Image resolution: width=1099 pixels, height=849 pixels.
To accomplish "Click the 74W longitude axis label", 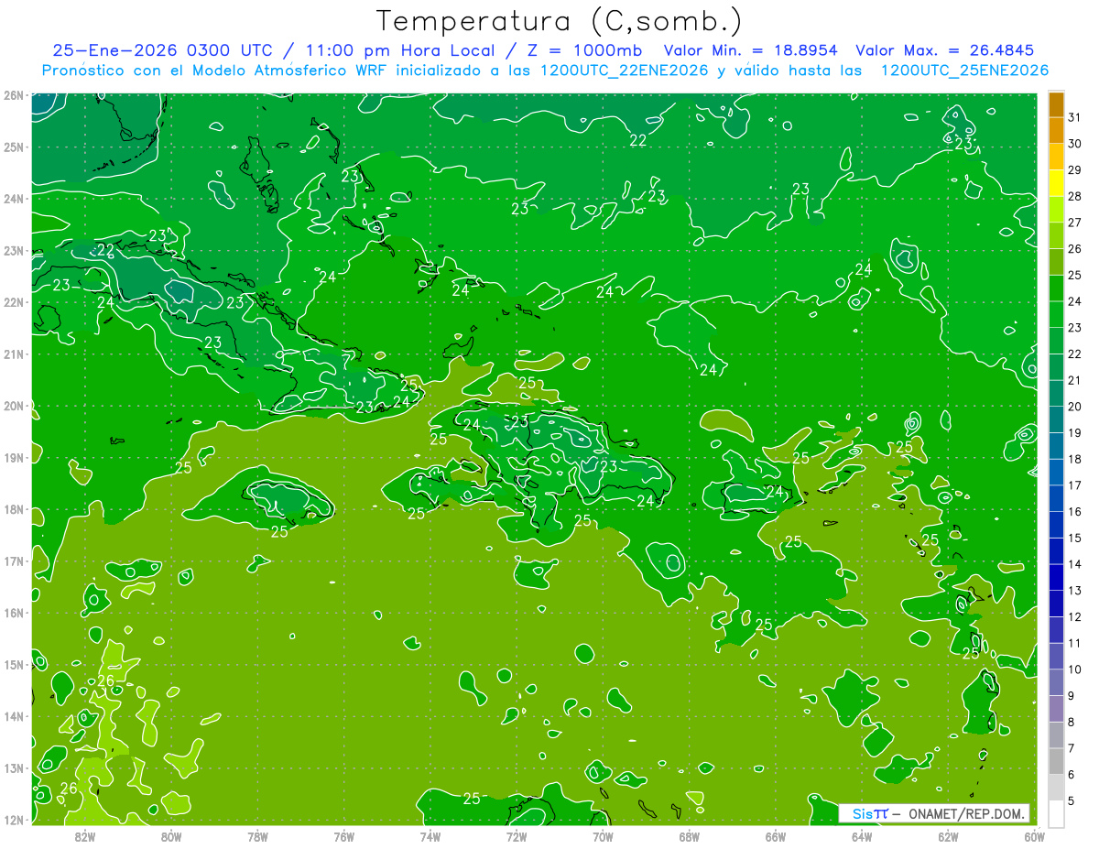I will point(430,835).
